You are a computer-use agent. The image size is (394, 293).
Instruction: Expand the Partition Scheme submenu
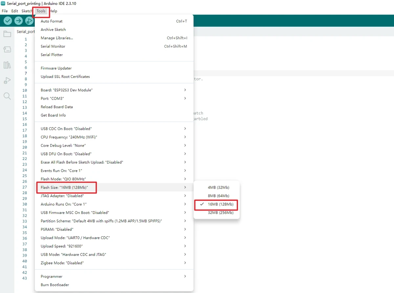click(114, 221)
